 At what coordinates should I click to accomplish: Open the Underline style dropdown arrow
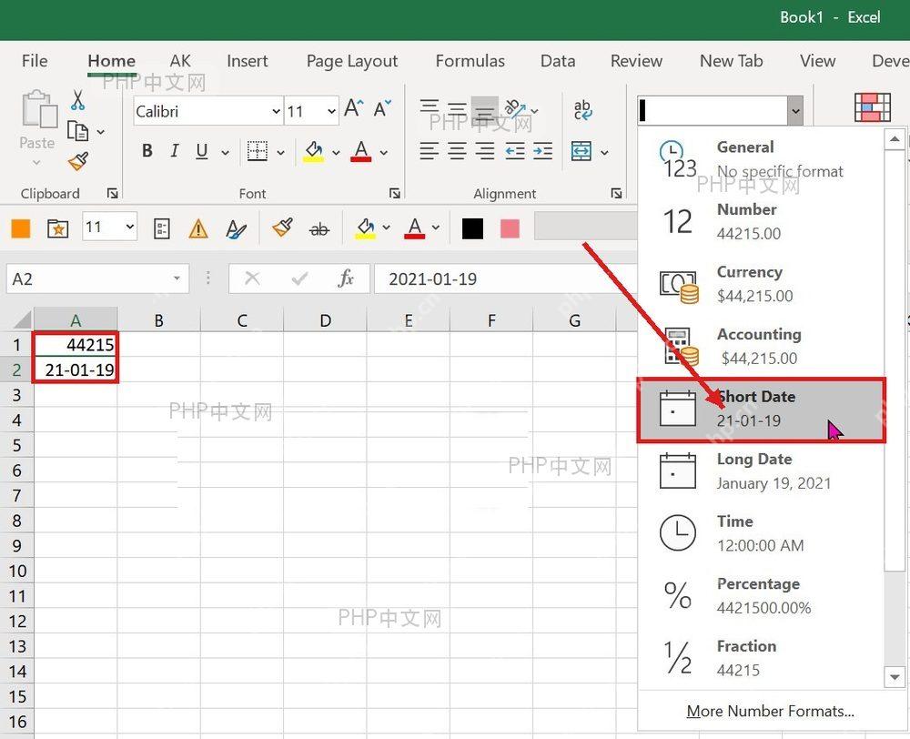pyautogui.click(x=225, y=153)
